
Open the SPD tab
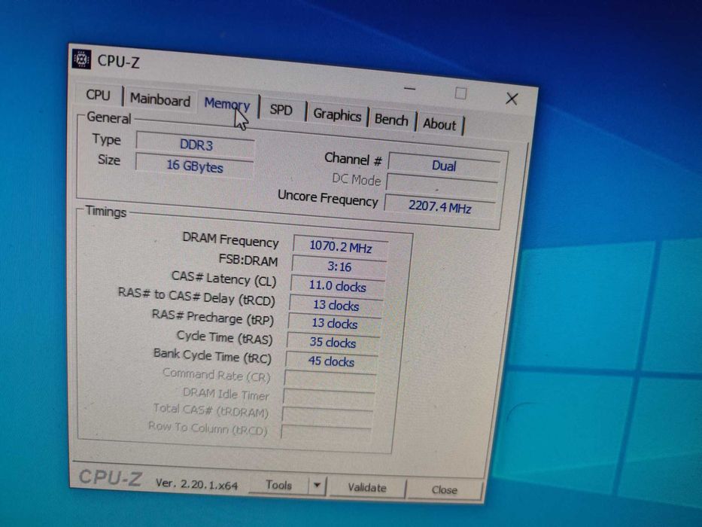(281, 110)
